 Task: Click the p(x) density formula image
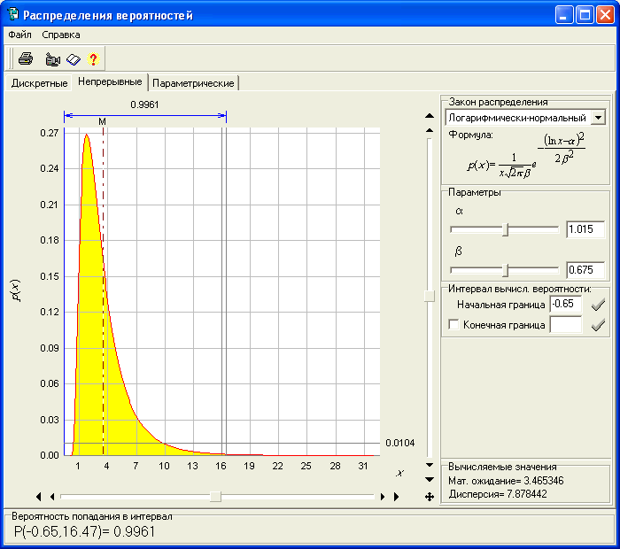pos(526,156)
